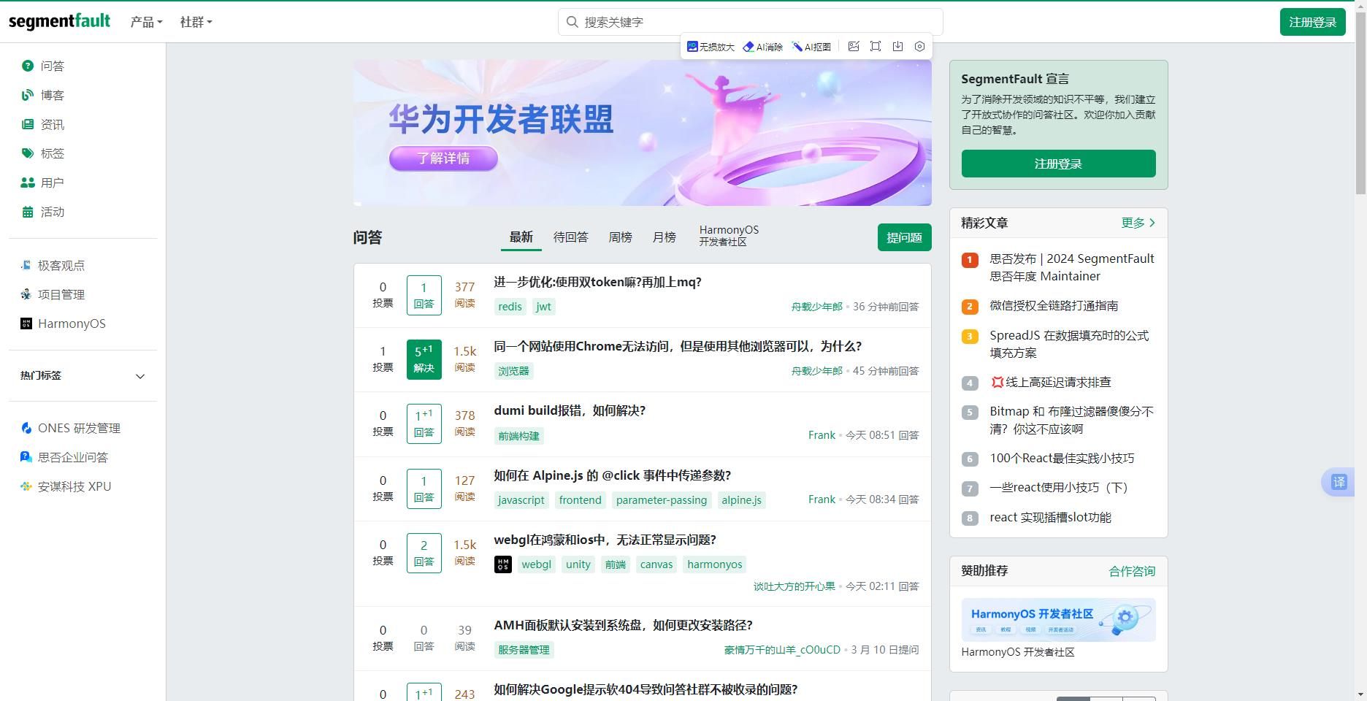The height and width of the screenshot is (701, 1367).
Task: Open 标签 in left sidebar
Action: 43,153
